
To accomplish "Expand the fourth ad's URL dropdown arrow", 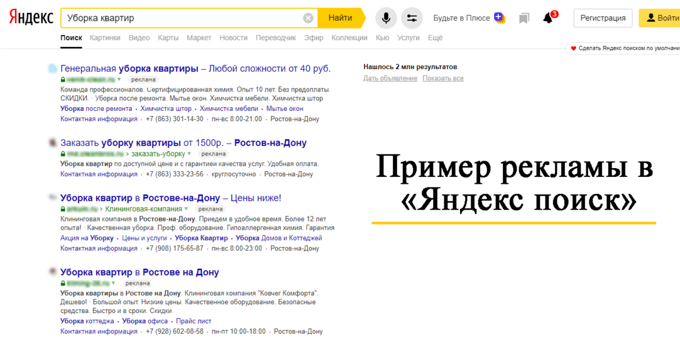I will pyautogui.click(x=114, y=283).
